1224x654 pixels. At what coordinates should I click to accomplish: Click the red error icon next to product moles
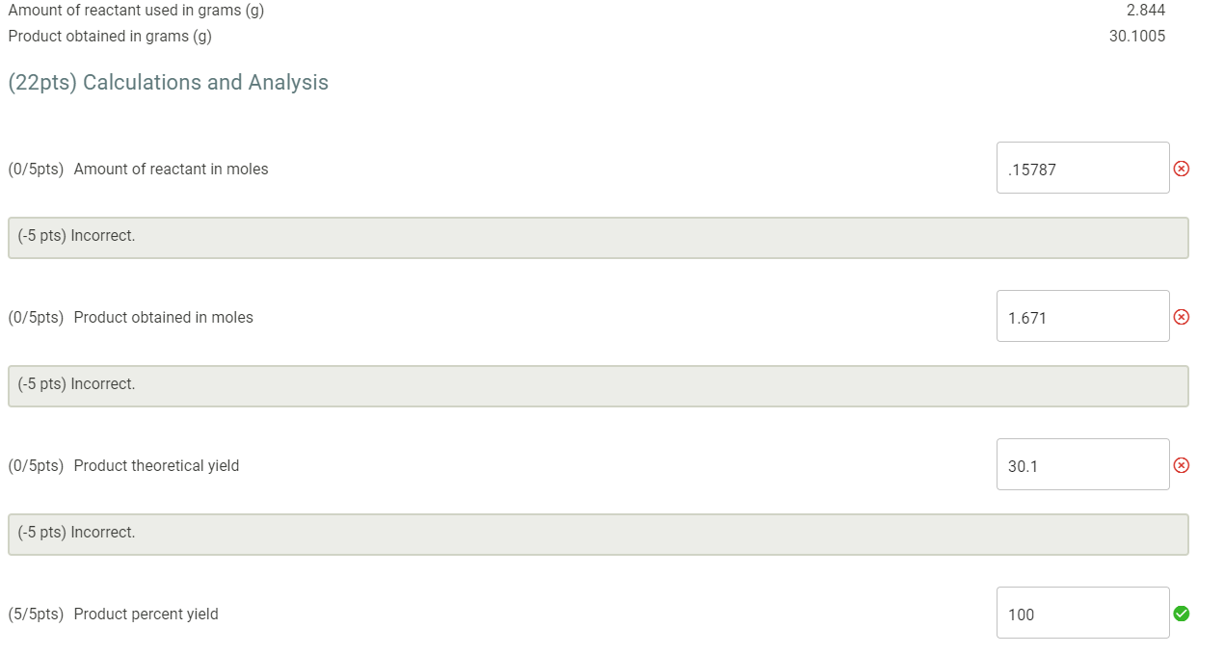click(x=1182, y=316)
